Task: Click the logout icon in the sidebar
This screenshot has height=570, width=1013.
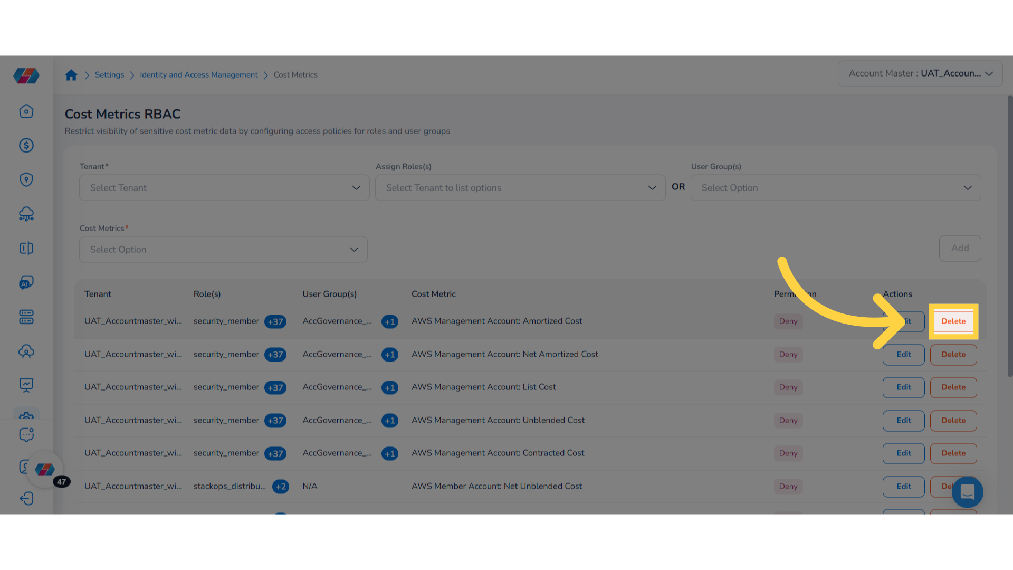Action: coord(26,499)
